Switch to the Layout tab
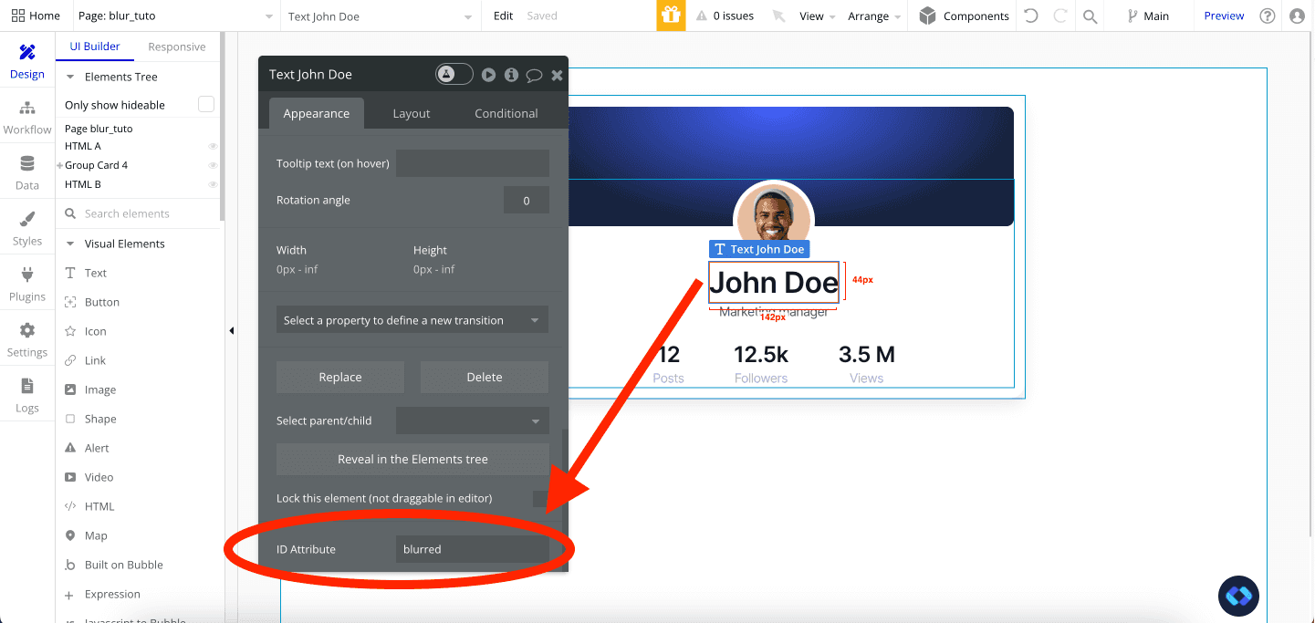The height and width of the screenshot is (623, 1315). 412,113
